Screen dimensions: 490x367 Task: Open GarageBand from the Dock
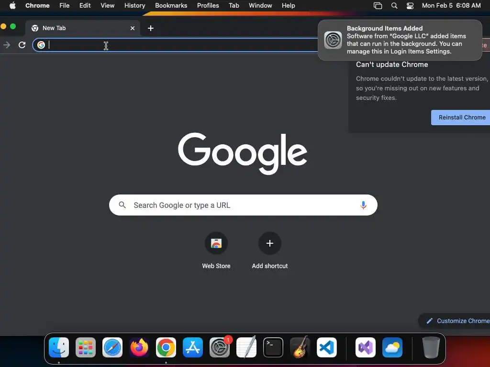(300, 347)
